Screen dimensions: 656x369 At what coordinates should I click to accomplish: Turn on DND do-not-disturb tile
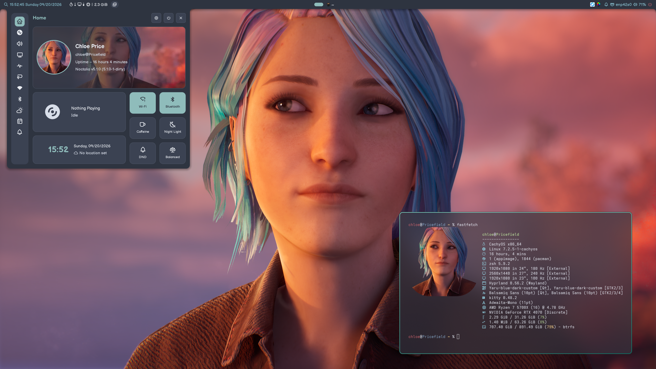point(143,153)
